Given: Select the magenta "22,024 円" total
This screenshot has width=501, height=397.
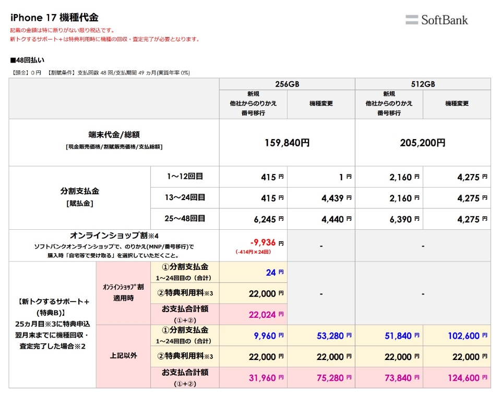Looking at the screenshot, I should (x=266, y=314).
